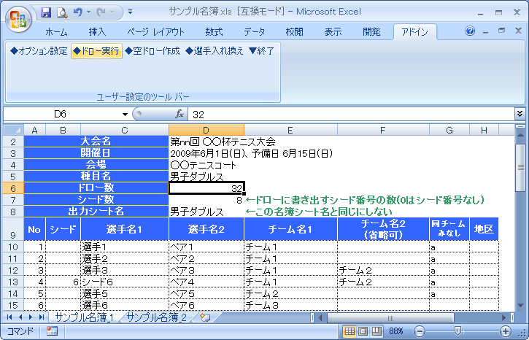Open the Undo history dropdown arrow
This screenshot has width=529, height=340.
click(89, 12)
